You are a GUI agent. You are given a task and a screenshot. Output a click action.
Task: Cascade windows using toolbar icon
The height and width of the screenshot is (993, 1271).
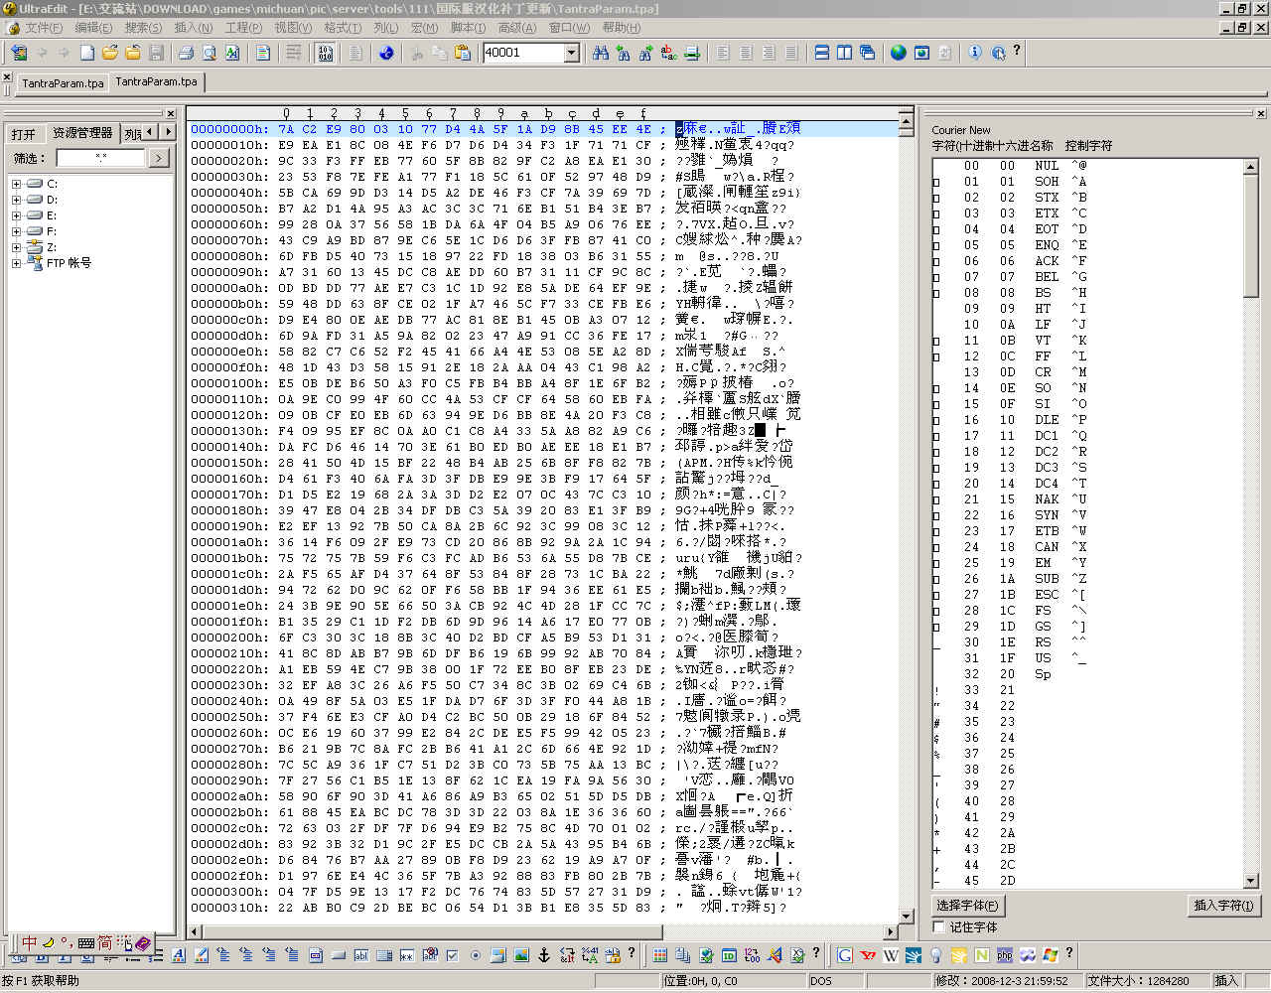pyautogui.click(x=867, y=53)
